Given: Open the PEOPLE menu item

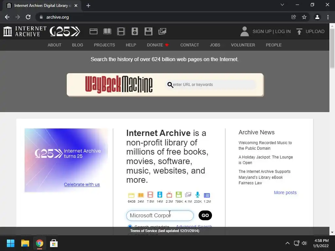Looking at the screenshot, I should pos(273,45).
